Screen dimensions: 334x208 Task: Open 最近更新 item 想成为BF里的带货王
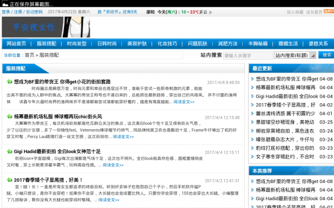[287, 79]
